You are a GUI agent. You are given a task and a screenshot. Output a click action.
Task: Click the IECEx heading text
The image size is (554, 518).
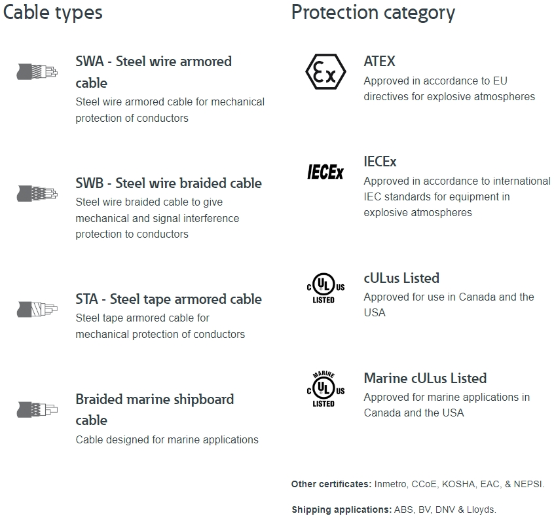coord(380,162)
